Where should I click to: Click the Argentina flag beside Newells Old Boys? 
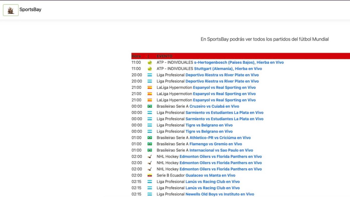point(150,194)
